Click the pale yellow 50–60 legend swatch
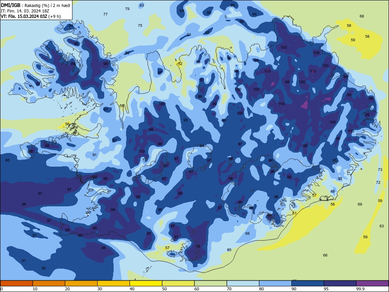Screen dimensions: 389x292 178,283
